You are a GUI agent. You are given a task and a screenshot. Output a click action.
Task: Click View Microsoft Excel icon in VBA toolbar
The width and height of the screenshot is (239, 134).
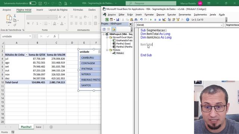[x=107, y=20]
